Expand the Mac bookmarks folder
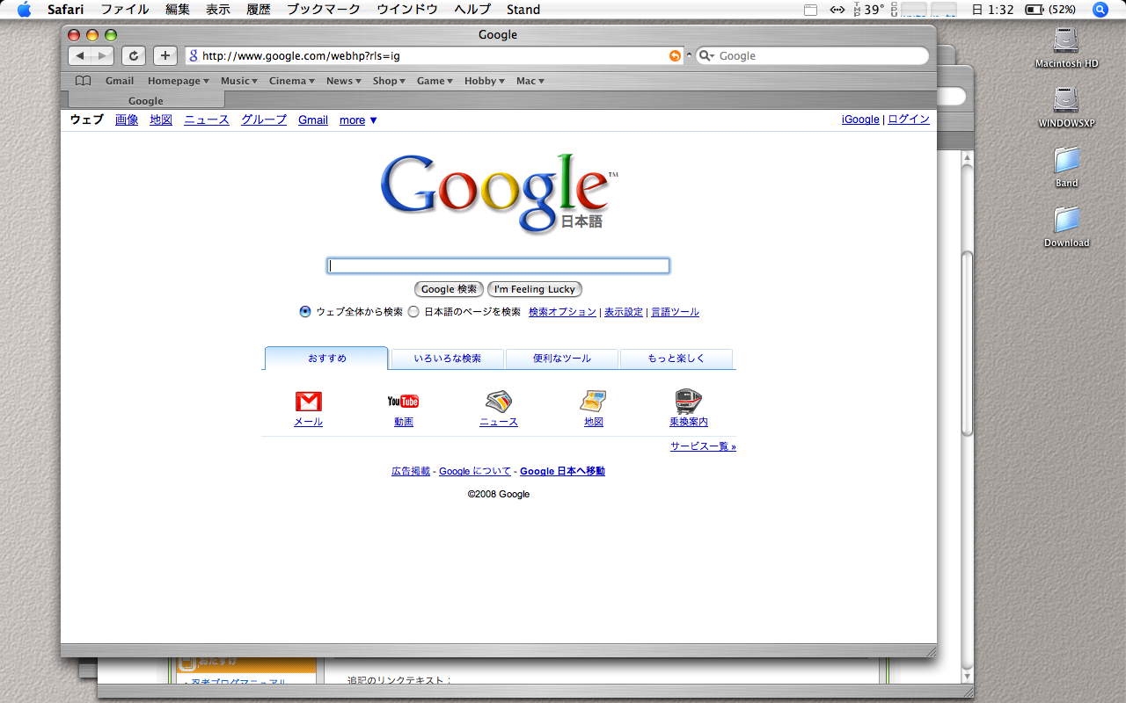1126x703 pixels. [x=530, y=81]
